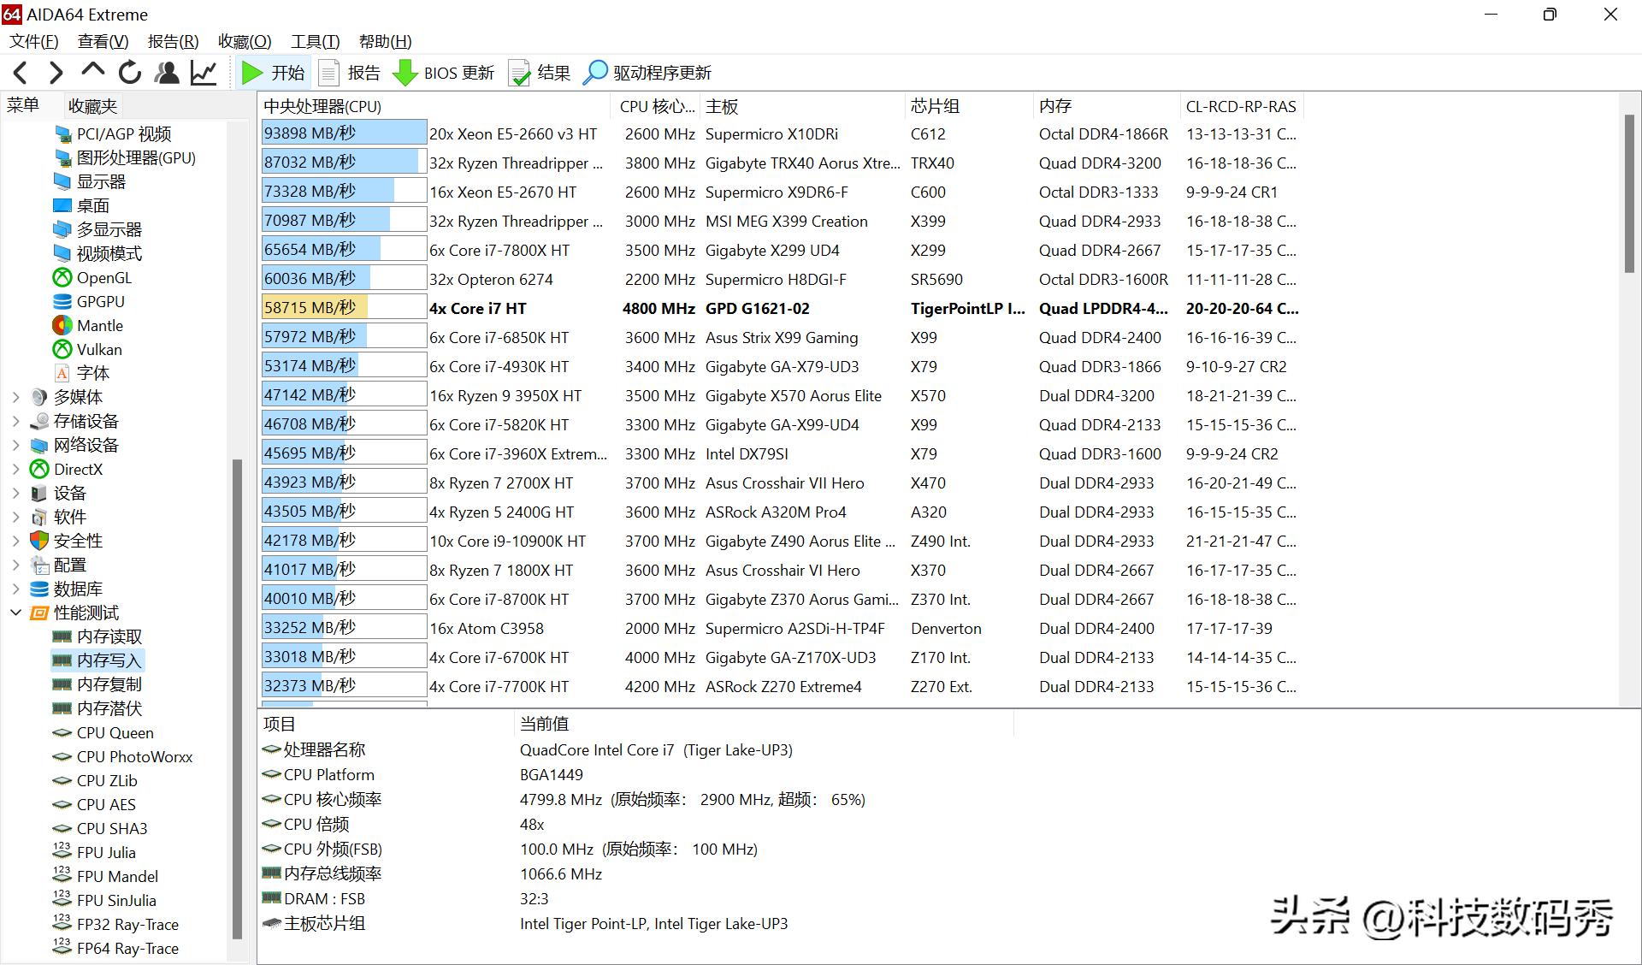Click the Refresh toolbar icon
The height and width of the screenshot is (965, 1642).
(130, 73)
